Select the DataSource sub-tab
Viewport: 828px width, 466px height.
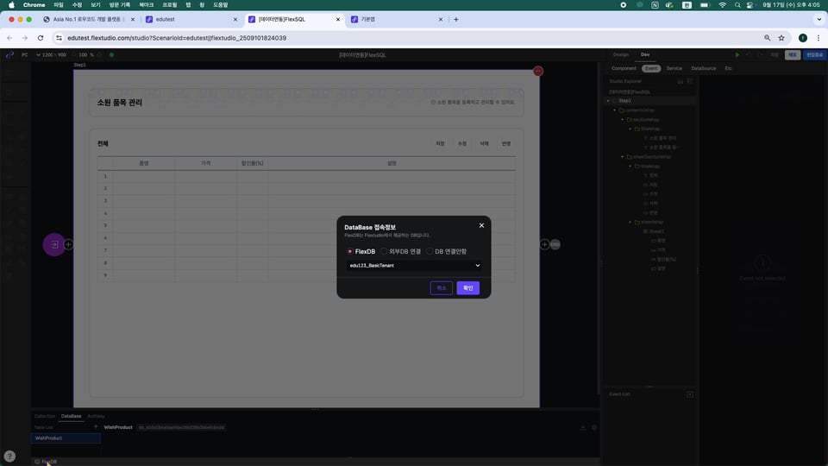click(x=704, y=68)
